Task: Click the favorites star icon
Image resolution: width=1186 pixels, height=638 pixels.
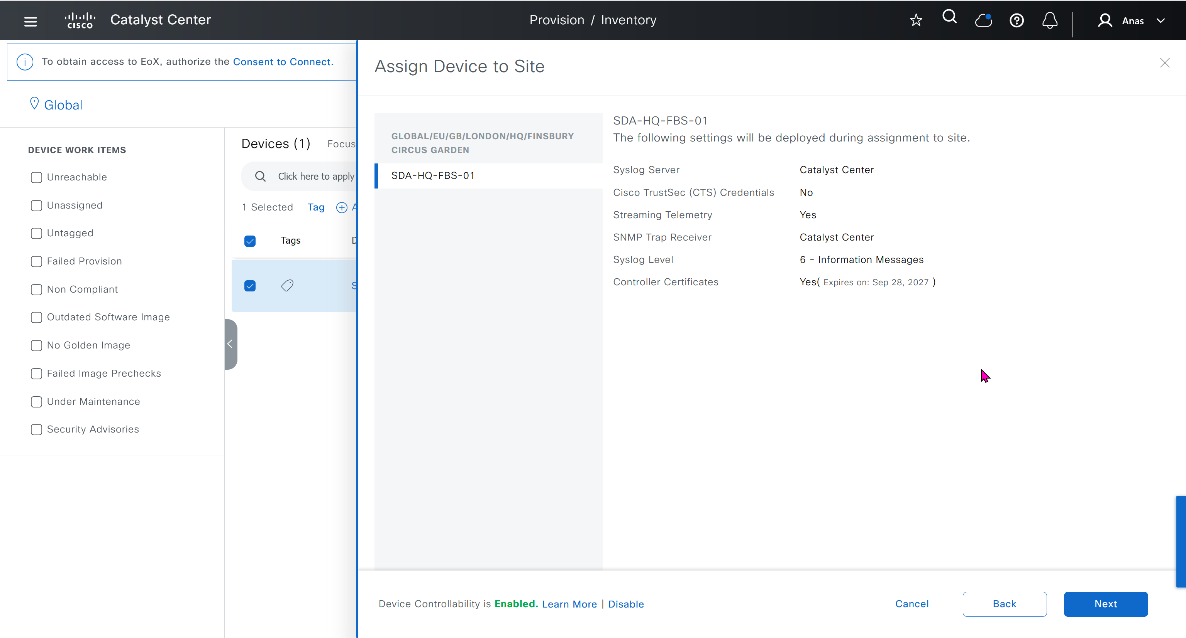Action: [916, 20]
